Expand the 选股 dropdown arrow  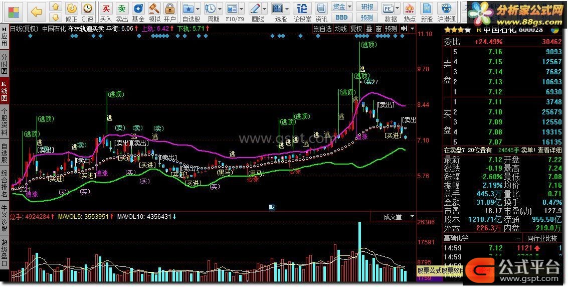(287, 9)
